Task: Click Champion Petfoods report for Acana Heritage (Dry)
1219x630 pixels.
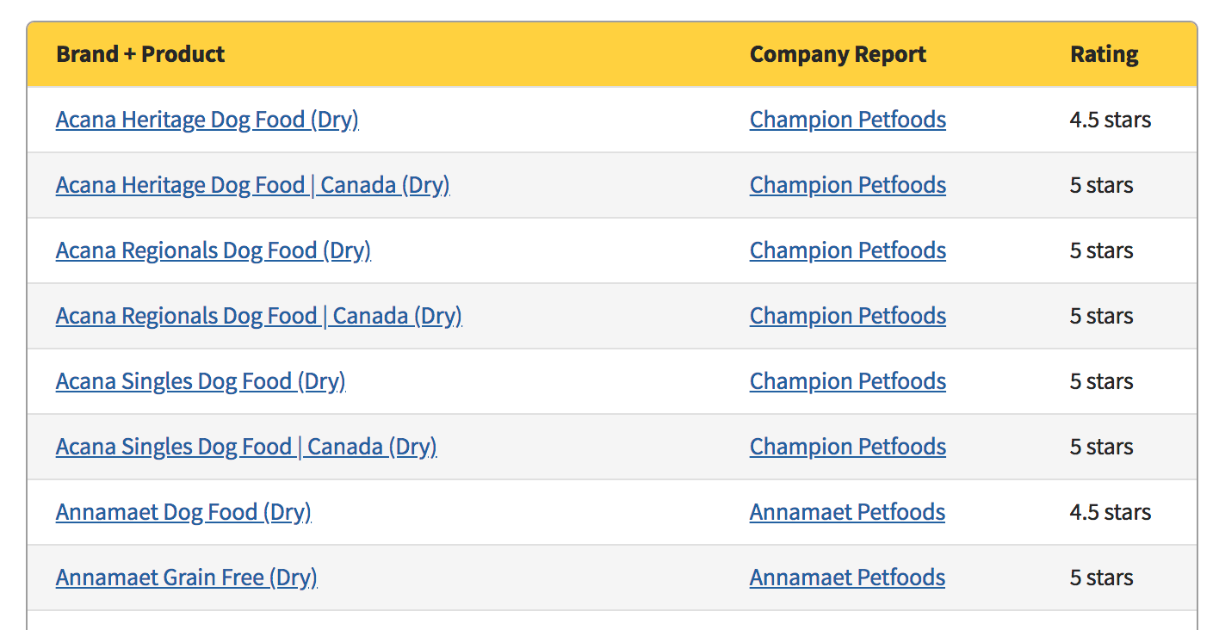Action: pyautogui.click(x=848, y=120)
